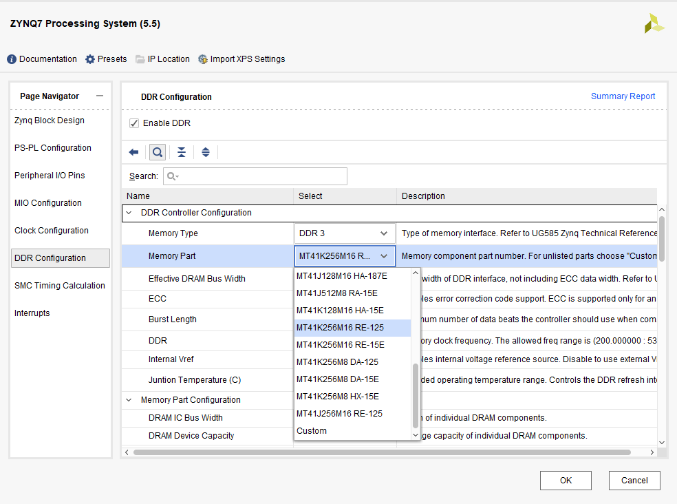Open the Presets gear icon
This screenshot has height=504, width=677.
pyautogui.click(x=90, y=59)
